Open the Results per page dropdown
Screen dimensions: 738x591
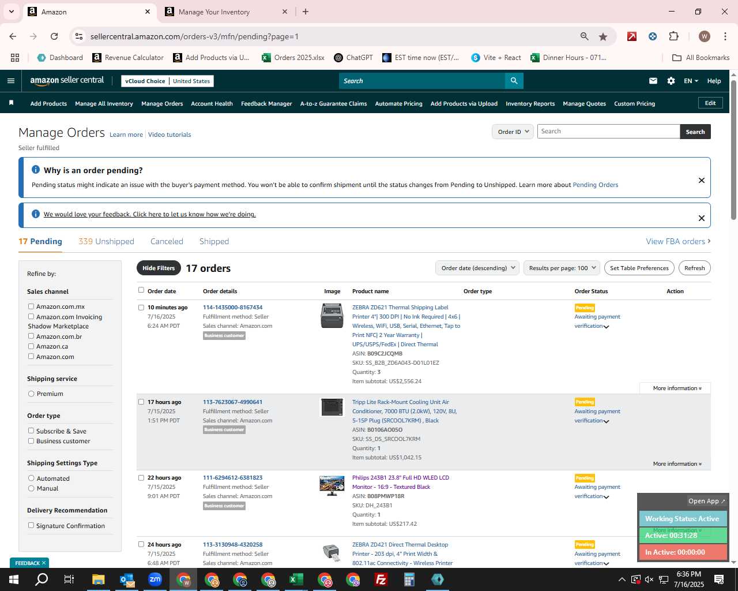coord(562,268)
